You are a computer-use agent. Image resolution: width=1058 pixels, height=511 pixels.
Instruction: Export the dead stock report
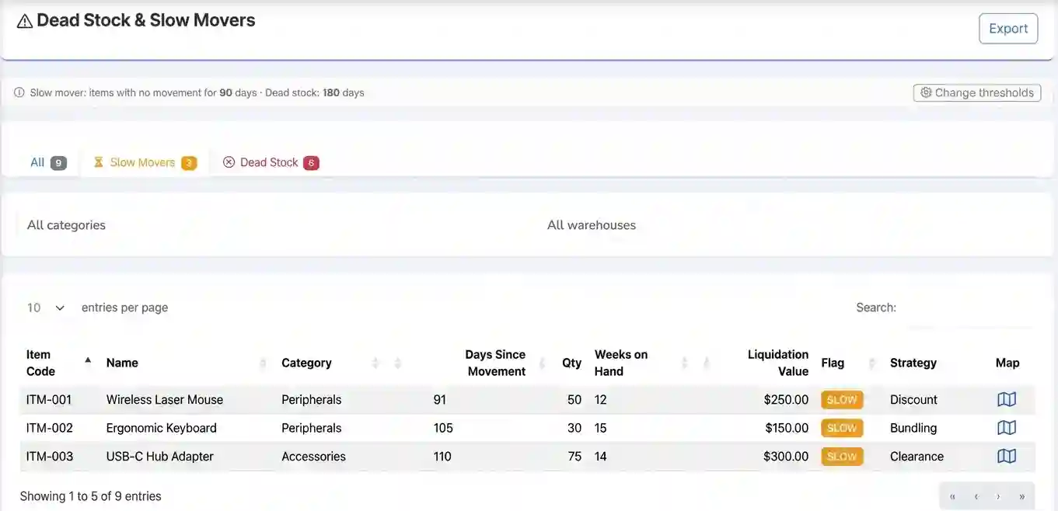pyautogui.click(x=1008, y=29)
